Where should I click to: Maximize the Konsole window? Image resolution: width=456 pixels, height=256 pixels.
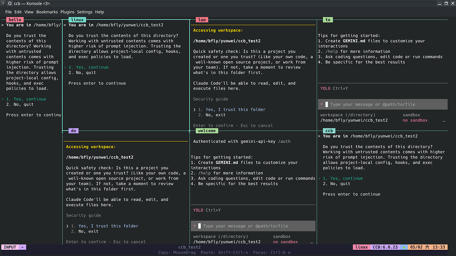point(446,3)
